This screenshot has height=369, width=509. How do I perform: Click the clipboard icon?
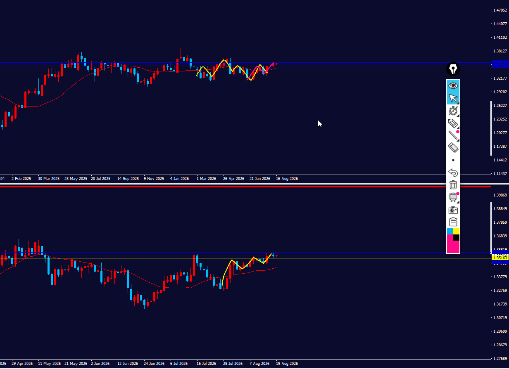click(453, 222)
